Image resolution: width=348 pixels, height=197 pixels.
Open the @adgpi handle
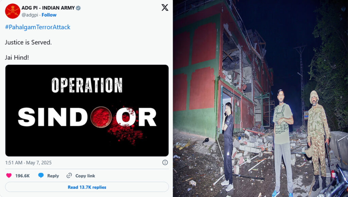pos(30,15)
